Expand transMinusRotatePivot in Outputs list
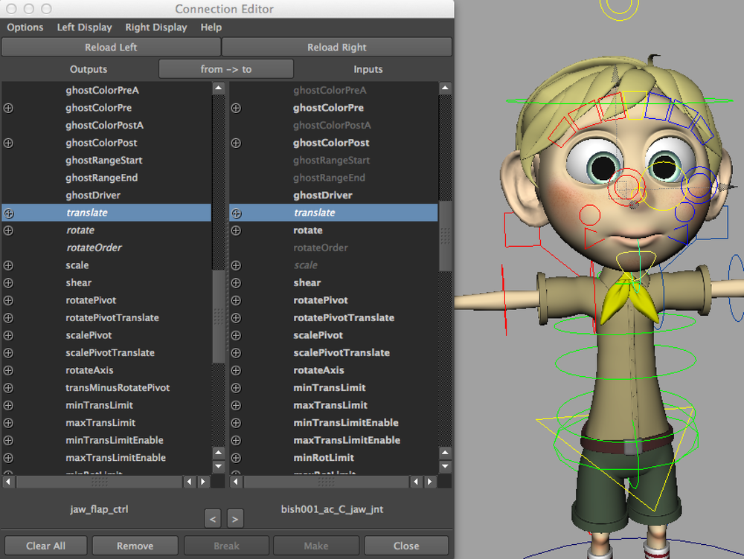744x559 pixels. (8, 388)
